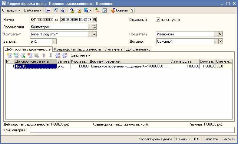238x144 pixels.
Task: Click the refresh document icon in the toolbar
Action: [x=56, y=11]
